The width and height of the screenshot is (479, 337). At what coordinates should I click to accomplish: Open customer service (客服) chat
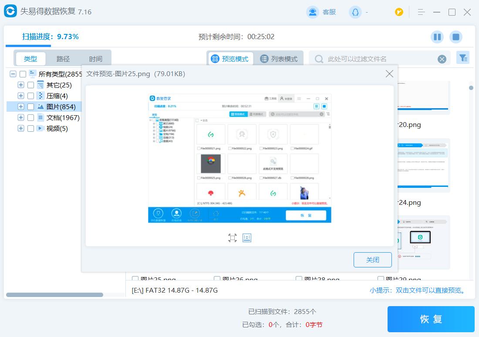(321, 12)
